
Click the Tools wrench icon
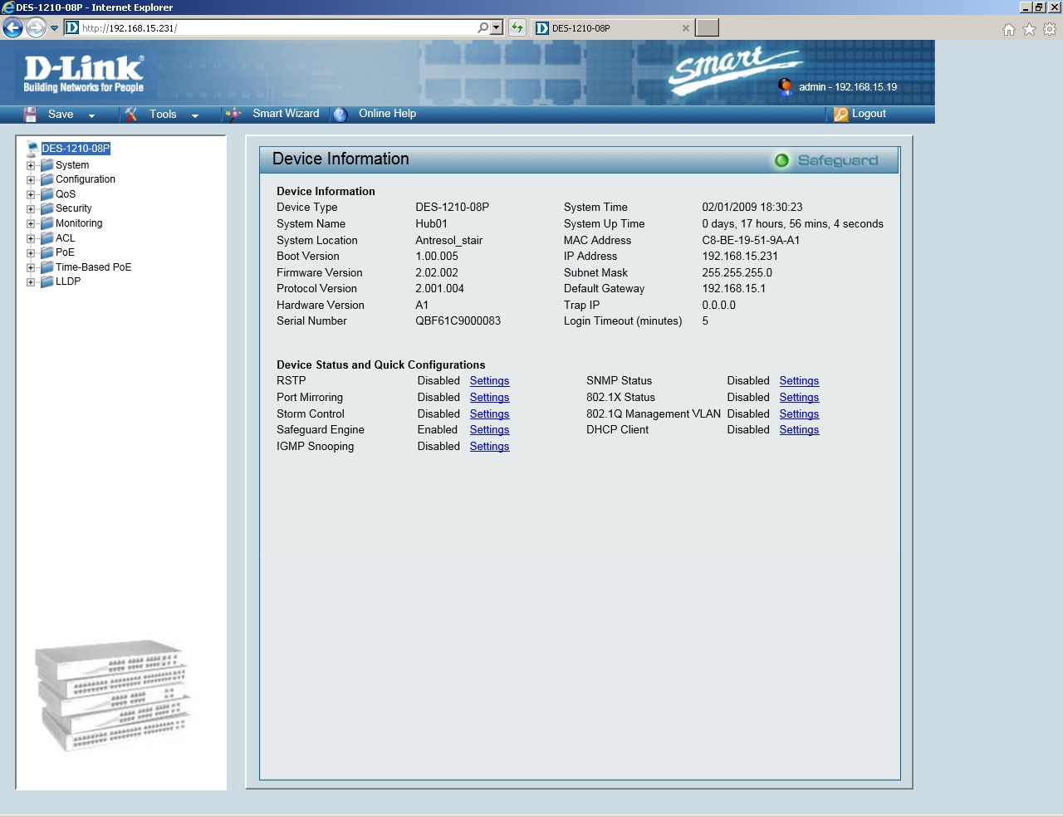click(x=131, y=115)
